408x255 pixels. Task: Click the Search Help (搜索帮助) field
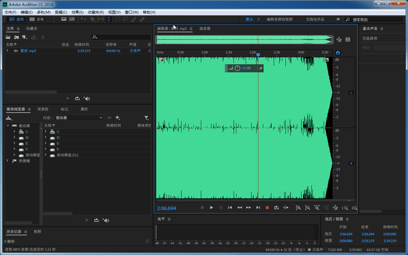(374, 19)
